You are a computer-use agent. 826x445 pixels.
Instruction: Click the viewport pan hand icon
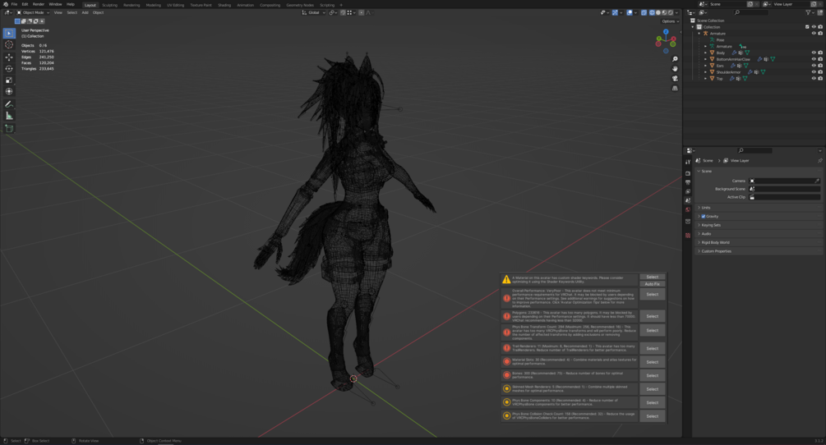point(675,68)
